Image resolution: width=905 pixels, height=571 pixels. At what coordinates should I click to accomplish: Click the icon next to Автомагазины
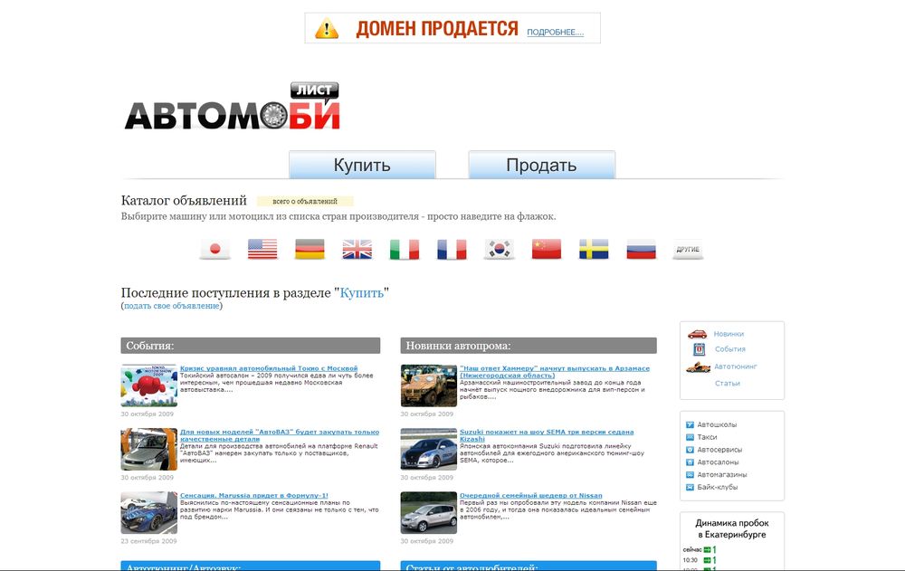[x=690, y=474]
